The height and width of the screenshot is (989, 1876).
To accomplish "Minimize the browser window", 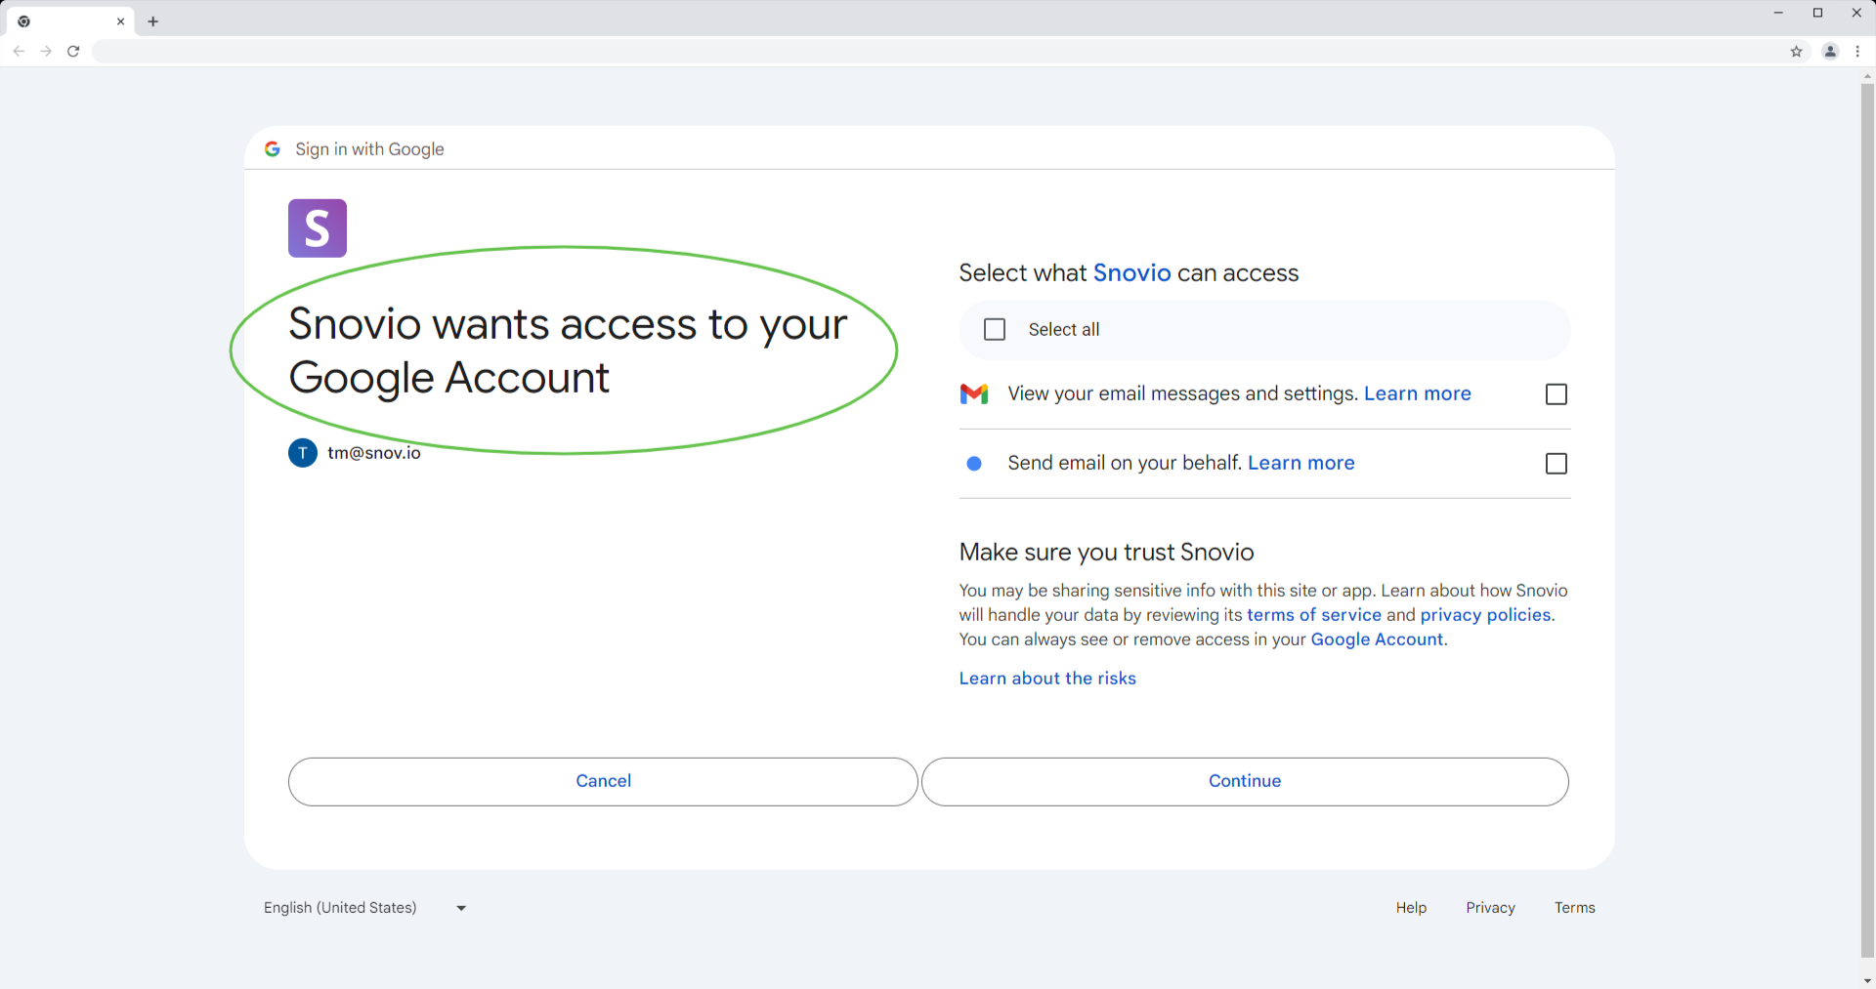I will click(x=1778, y=13).
